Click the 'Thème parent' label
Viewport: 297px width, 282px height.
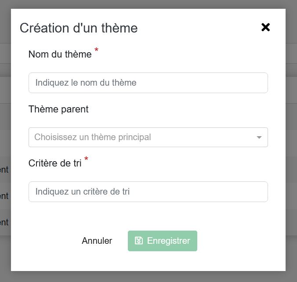pyautogui.click(x=58, y=109)
